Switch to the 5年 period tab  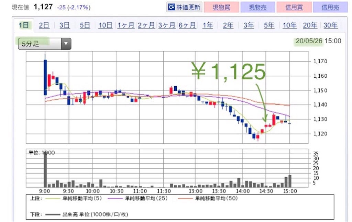(269, 25)
